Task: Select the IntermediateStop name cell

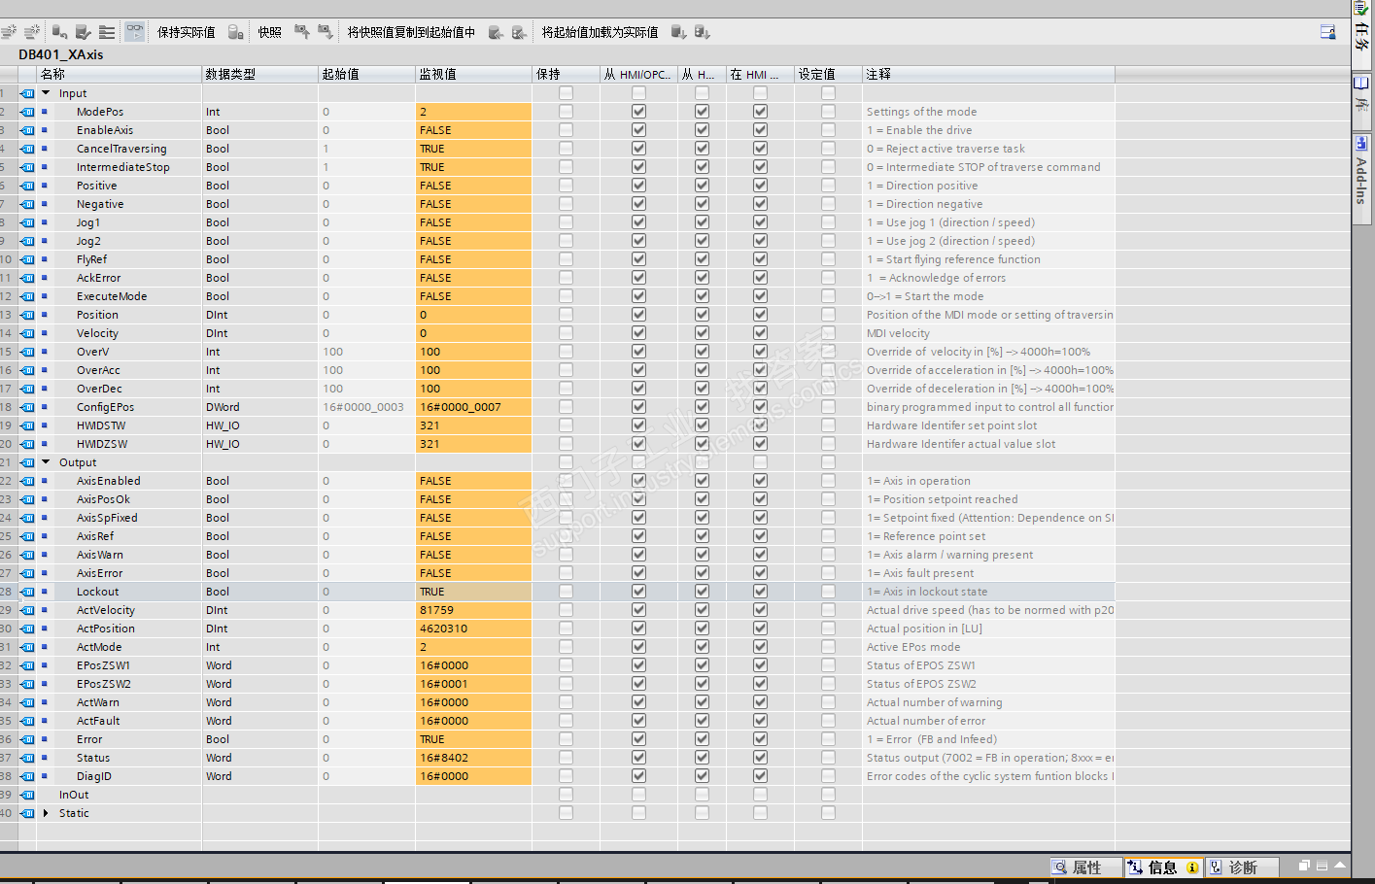Action: point(123,167)
